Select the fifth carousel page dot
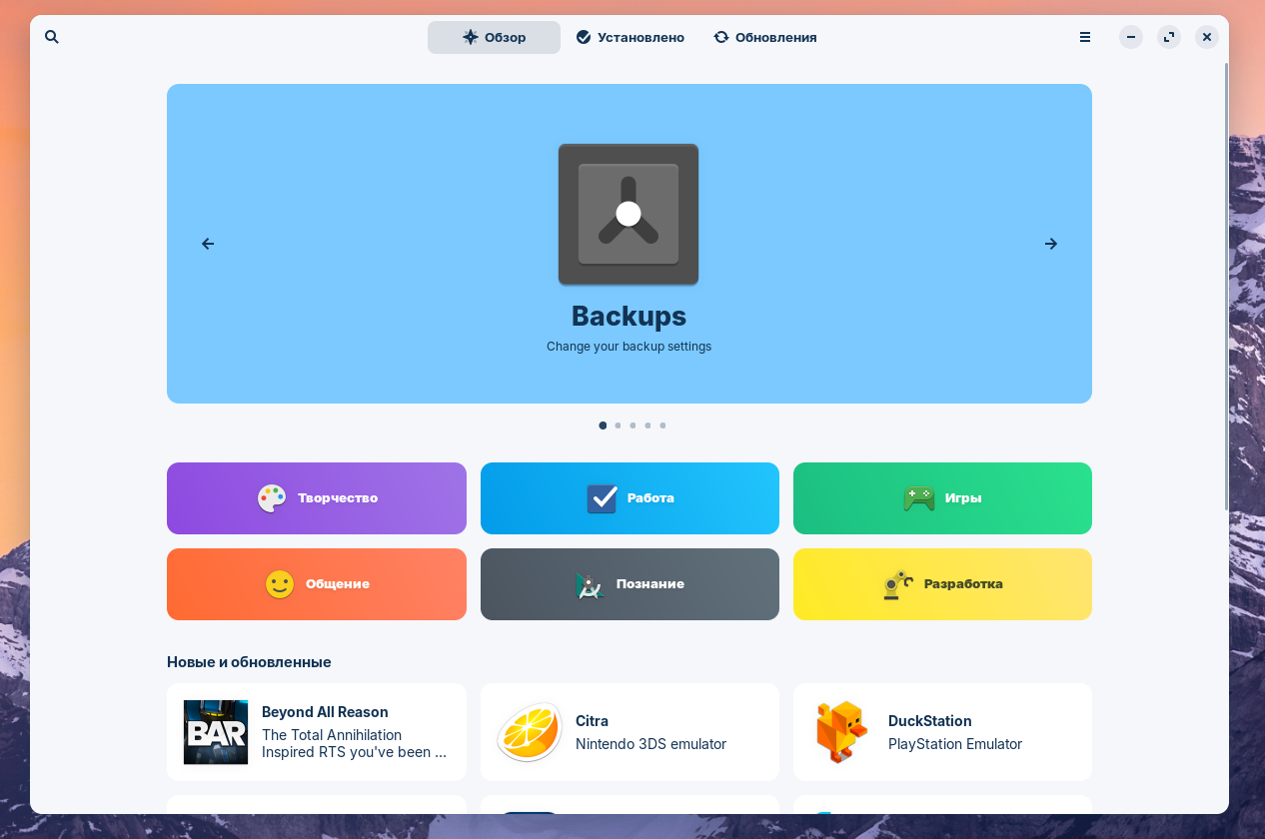1265x839 pixels. click(662, 425)
